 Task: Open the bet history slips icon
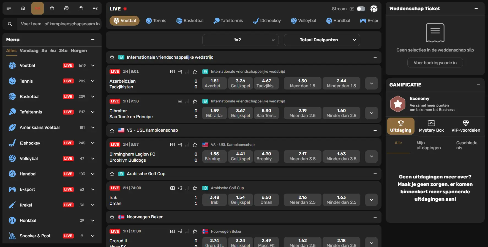click(66, 8)
